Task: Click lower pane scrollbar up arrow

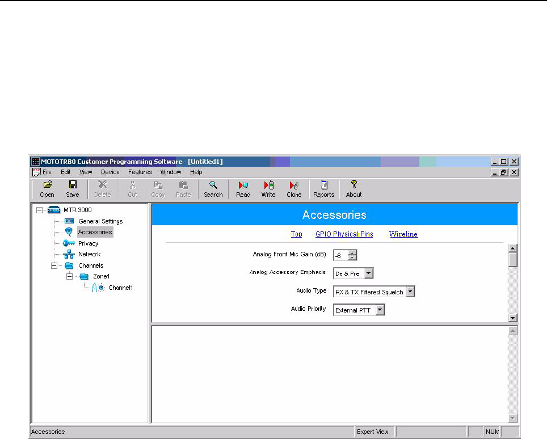Action: click(512, 331)
